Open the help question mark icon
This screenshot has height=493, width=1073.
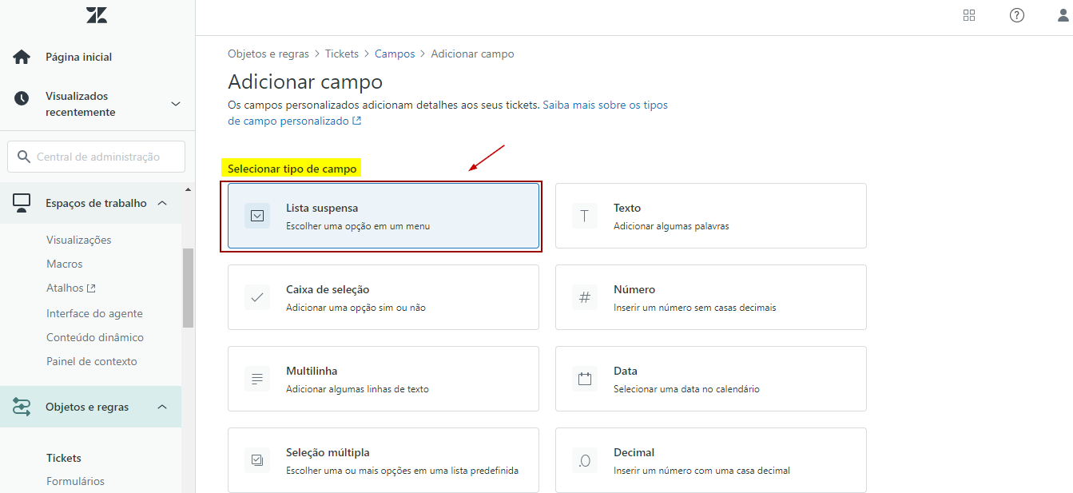(x=1016, y=15)
